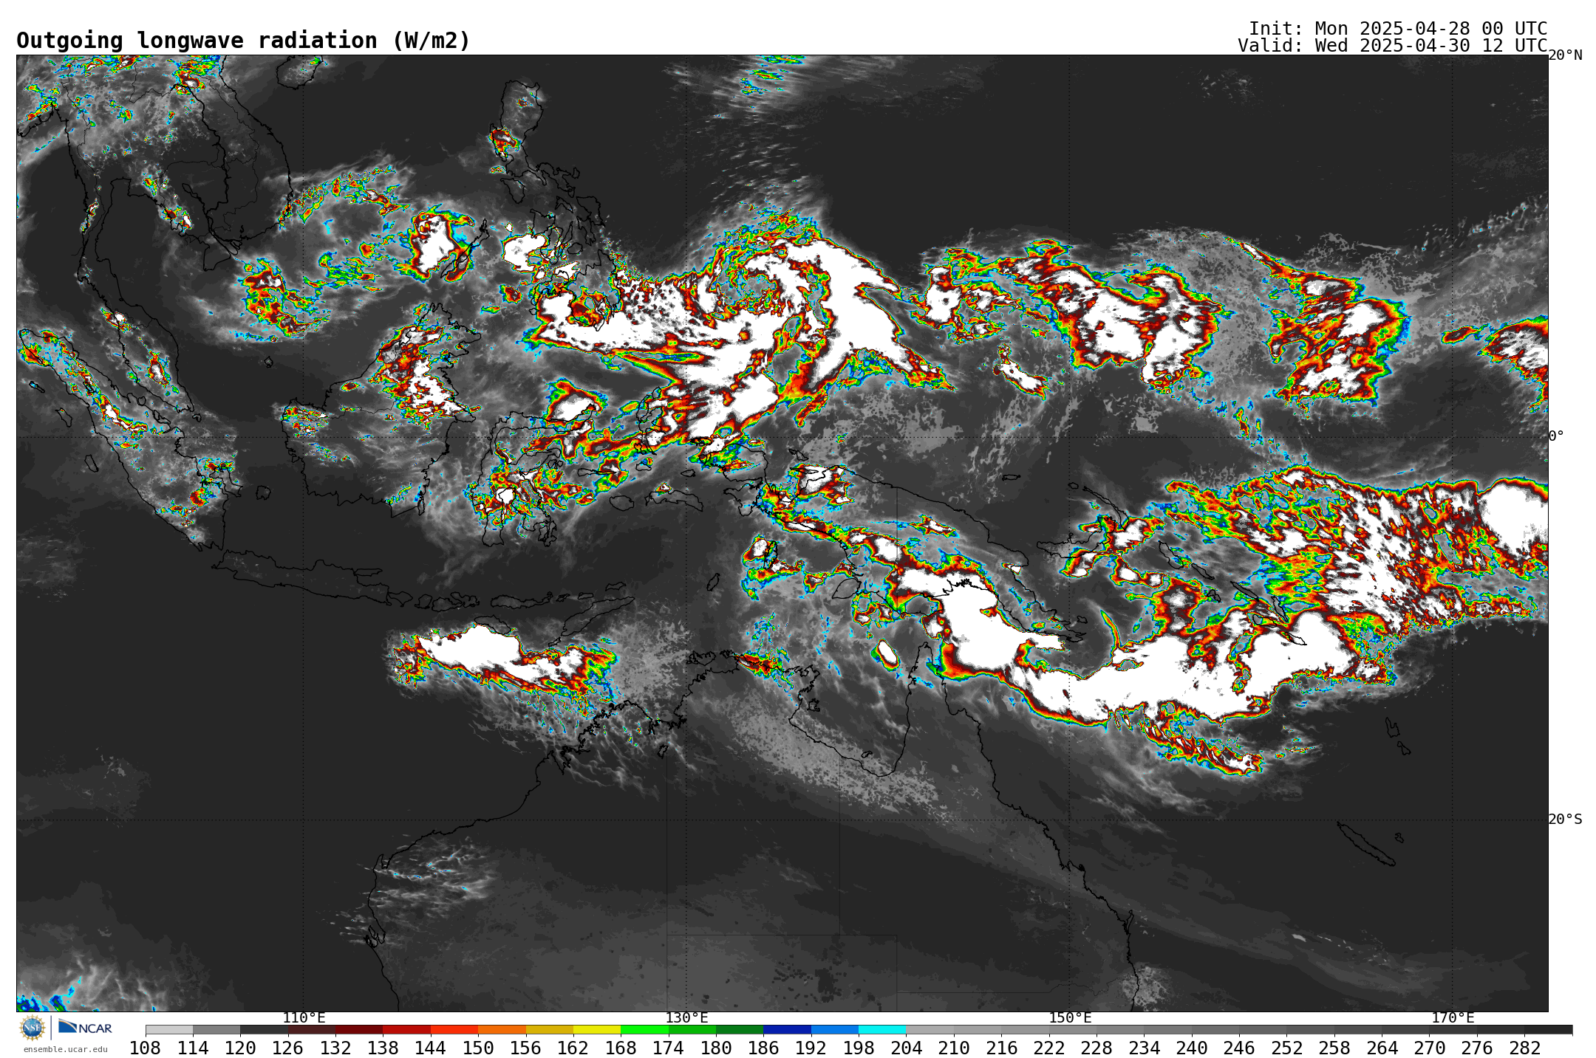The image size is (1596, 1058).
Task: Click the 110°E longitude label
Action: 304,1017
